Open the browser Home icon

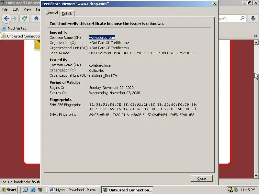pyautogui.click(x=36, y=18)
